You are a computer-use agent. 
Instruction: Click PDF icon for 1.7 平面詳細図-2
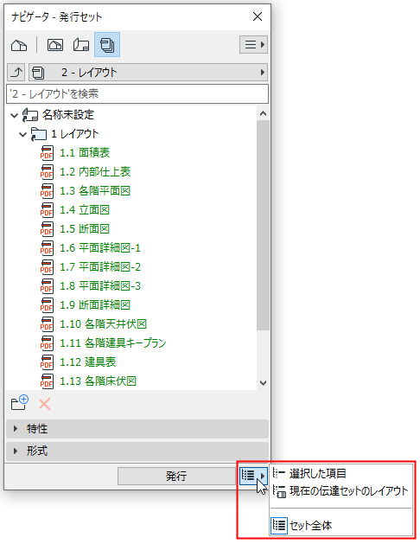coord(47,267)
